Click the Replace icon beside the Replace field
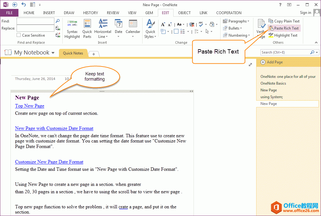The width and height of the screenshot is (321, 216). tap(58, 28)
